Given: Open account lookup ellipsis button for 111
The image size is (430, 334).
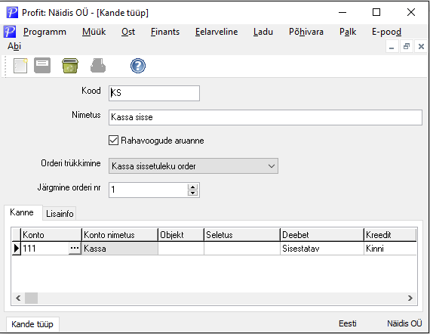Looking at the screenshot, I should click(75, 249).
